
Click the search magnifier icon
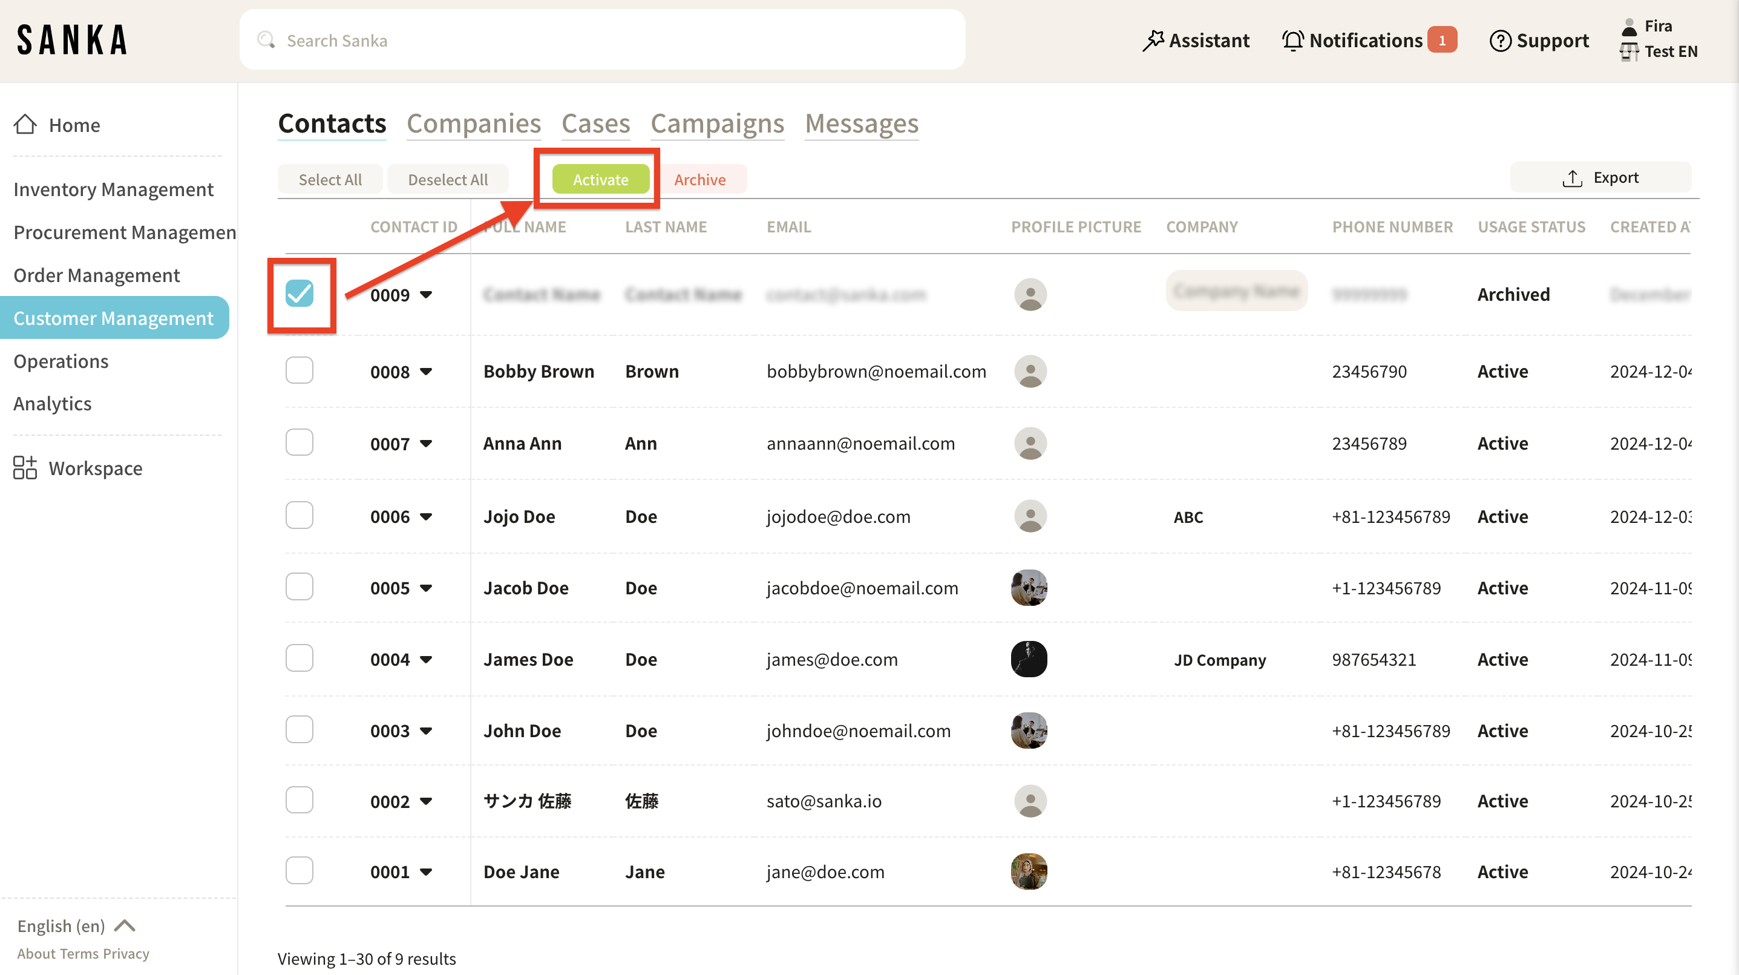(x=266, y=40)
